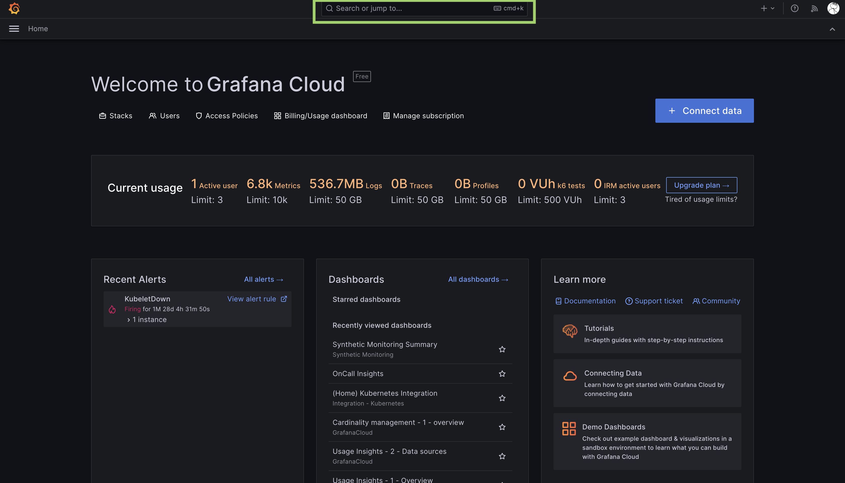Expand the 1 instance row
The width and height of the screenshot is (845, 483).
click(147, 319)
